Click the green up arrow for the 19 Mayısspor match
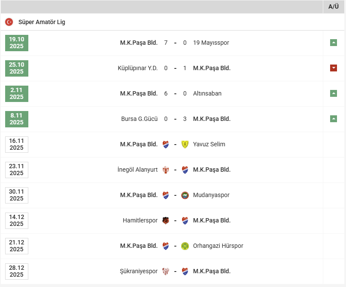The width and height of the screenshot is (346, 287). tap(333, 42)
